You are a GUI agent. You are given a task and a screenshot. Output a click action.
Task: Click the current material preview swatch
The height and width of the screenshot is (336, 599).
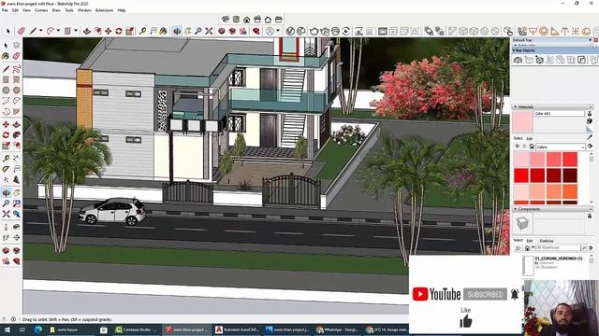point(522,121)
